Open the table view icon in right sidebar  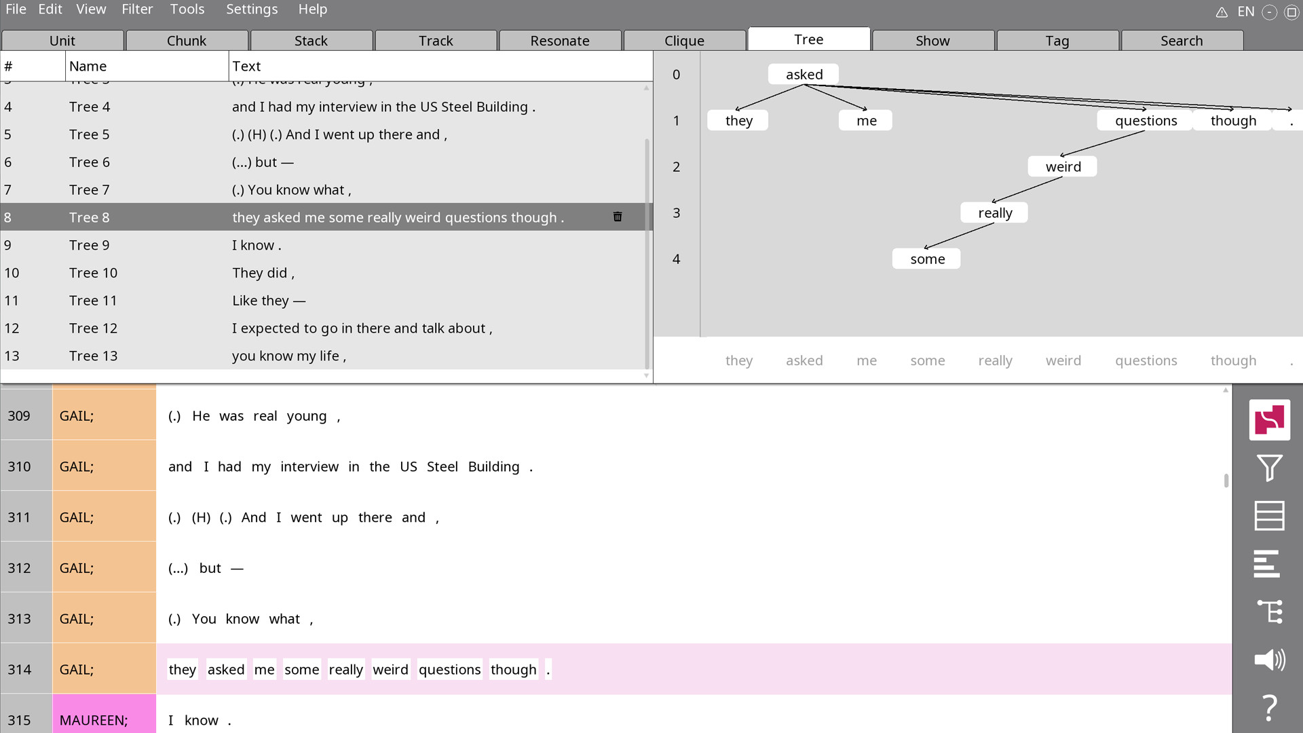click(x=1270, y=516)
